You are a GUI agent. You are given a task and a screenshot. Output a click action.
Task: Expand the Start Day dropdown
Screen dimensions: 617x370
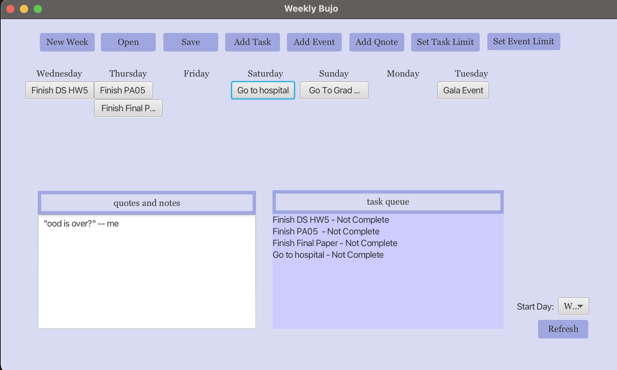(x=573, y=306)
